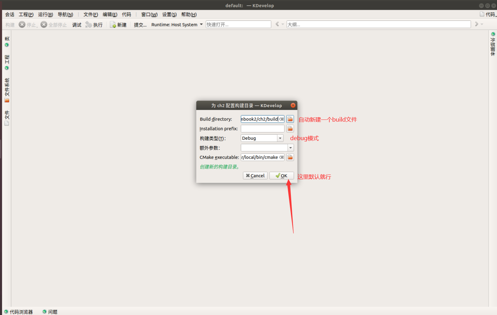Open the 文件系统 filesystem side panel
The height and width of the screenshot is (315, 497).
[x=7, y=90]
